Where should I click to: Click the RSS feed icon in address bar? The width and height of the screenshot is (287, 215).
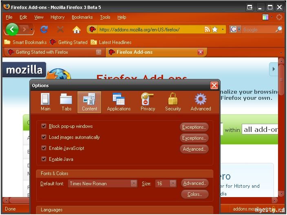point(207,29)
